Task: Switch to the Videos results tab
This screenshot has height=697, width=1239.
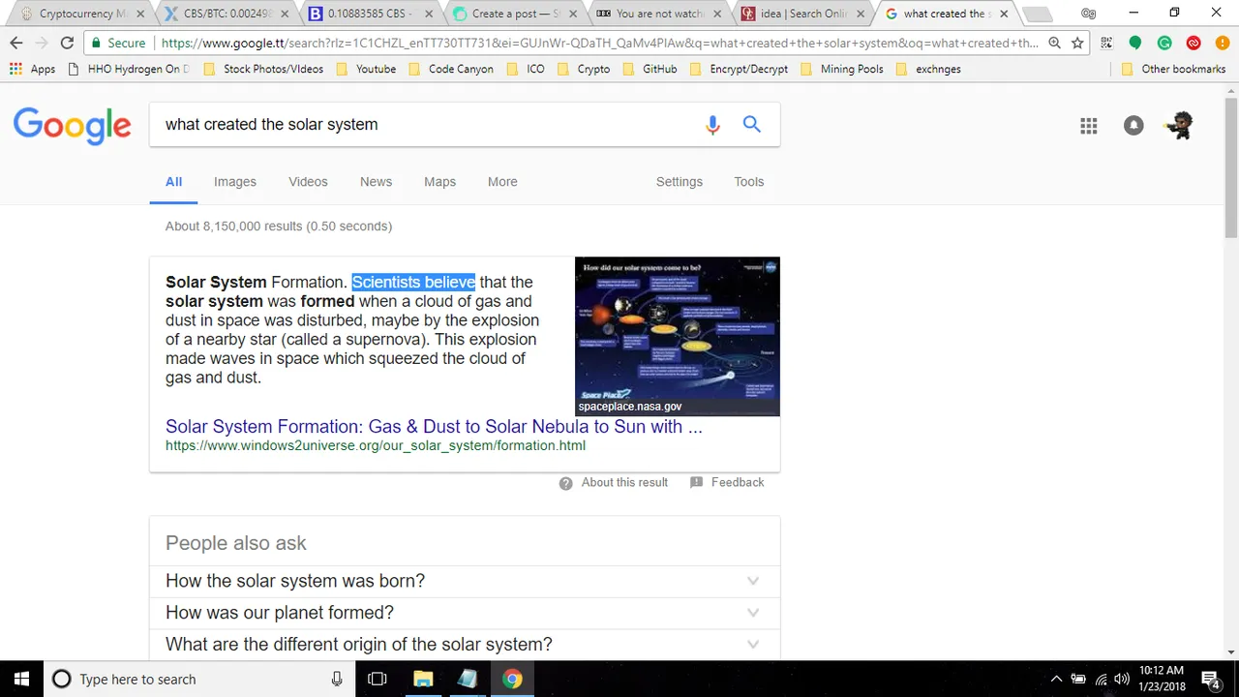Action: 308,182
